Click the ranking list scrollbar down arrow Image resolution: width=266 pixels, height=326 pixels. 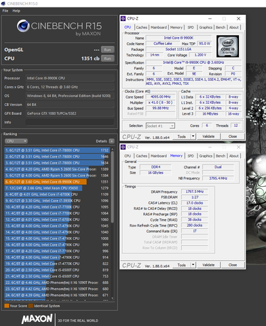(x=113, y=298)
